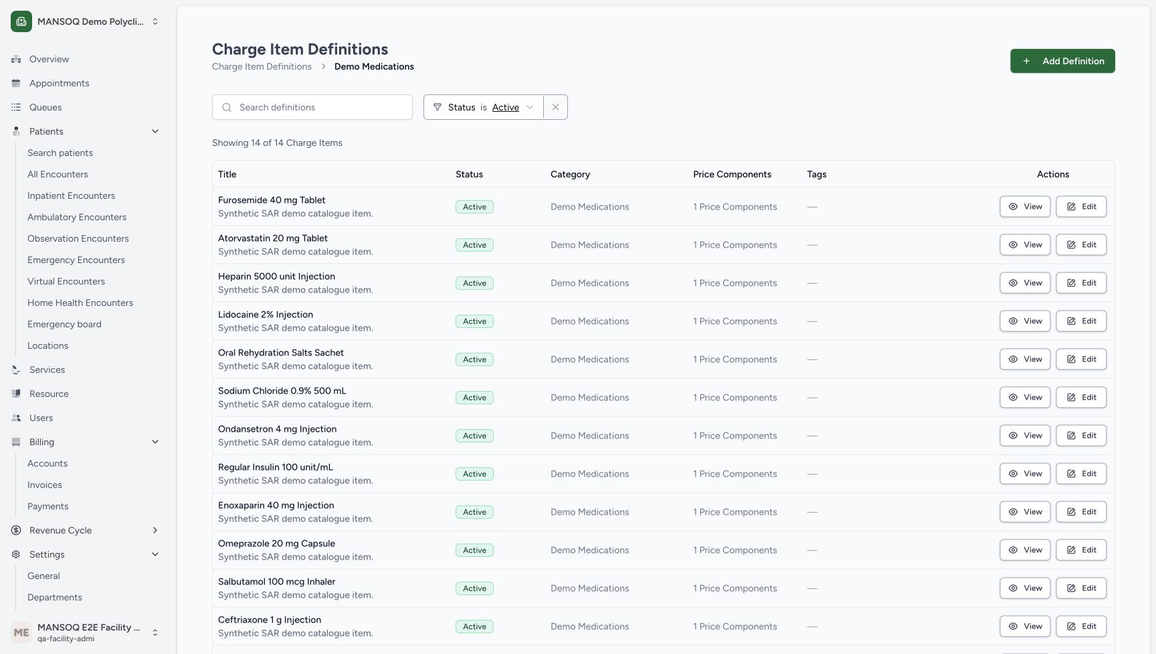This screenshot has width=1156, height=654.
Task: Navigate to Invoices
Action: (x=45, y=485)
